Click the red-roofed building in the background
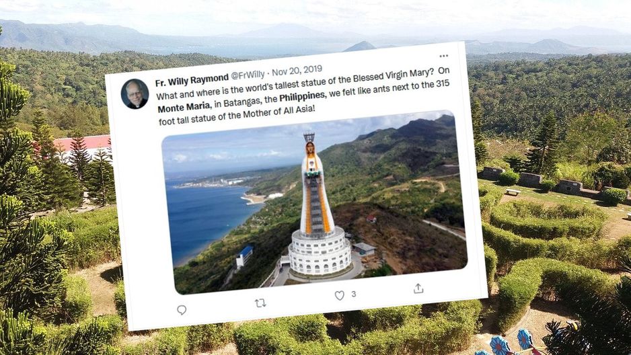This screenshot has height=355, width=631. click(81, 143)
